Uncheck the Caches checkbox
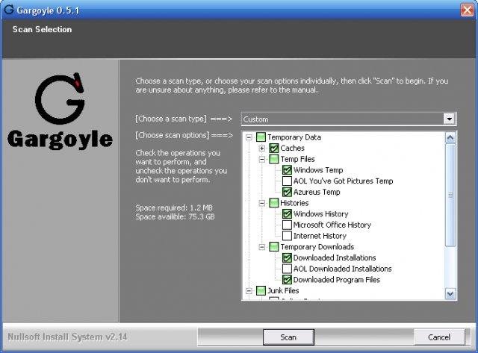Screen dimensions: 478x353 pyautogui.click(x=274, y=148)
